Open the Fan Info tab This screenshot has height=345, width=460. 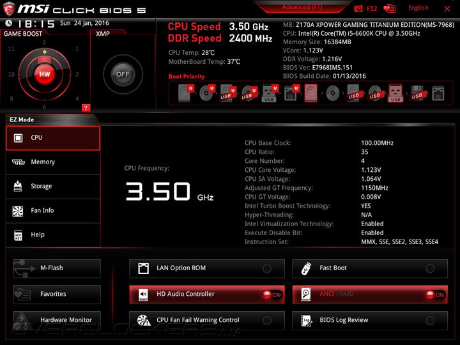pos(53,211)
